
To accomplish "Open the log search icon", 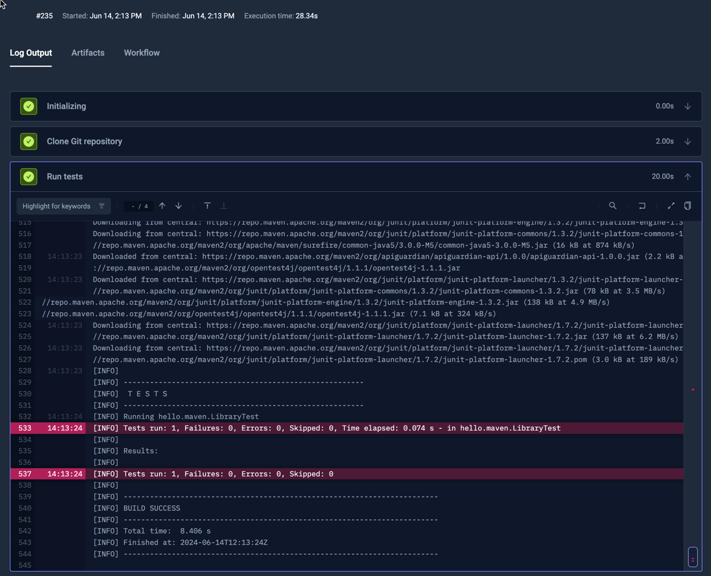I will click(613, 206).
